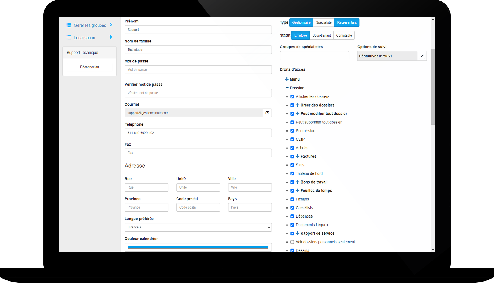Click the plus icon beside Factures

tap(298, 156)
